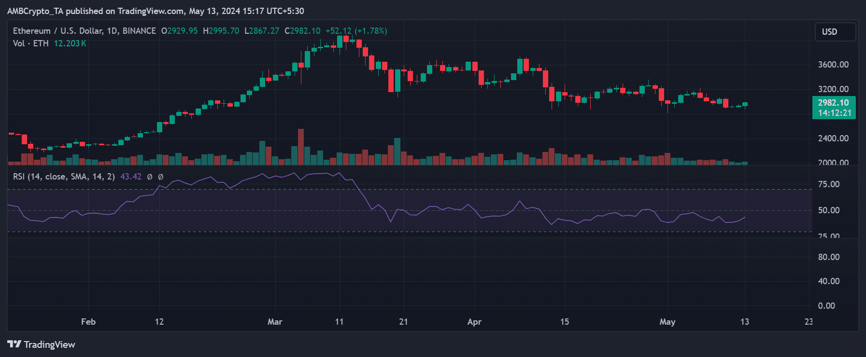Click the RSI value 43.42

[x=131, y=177]
